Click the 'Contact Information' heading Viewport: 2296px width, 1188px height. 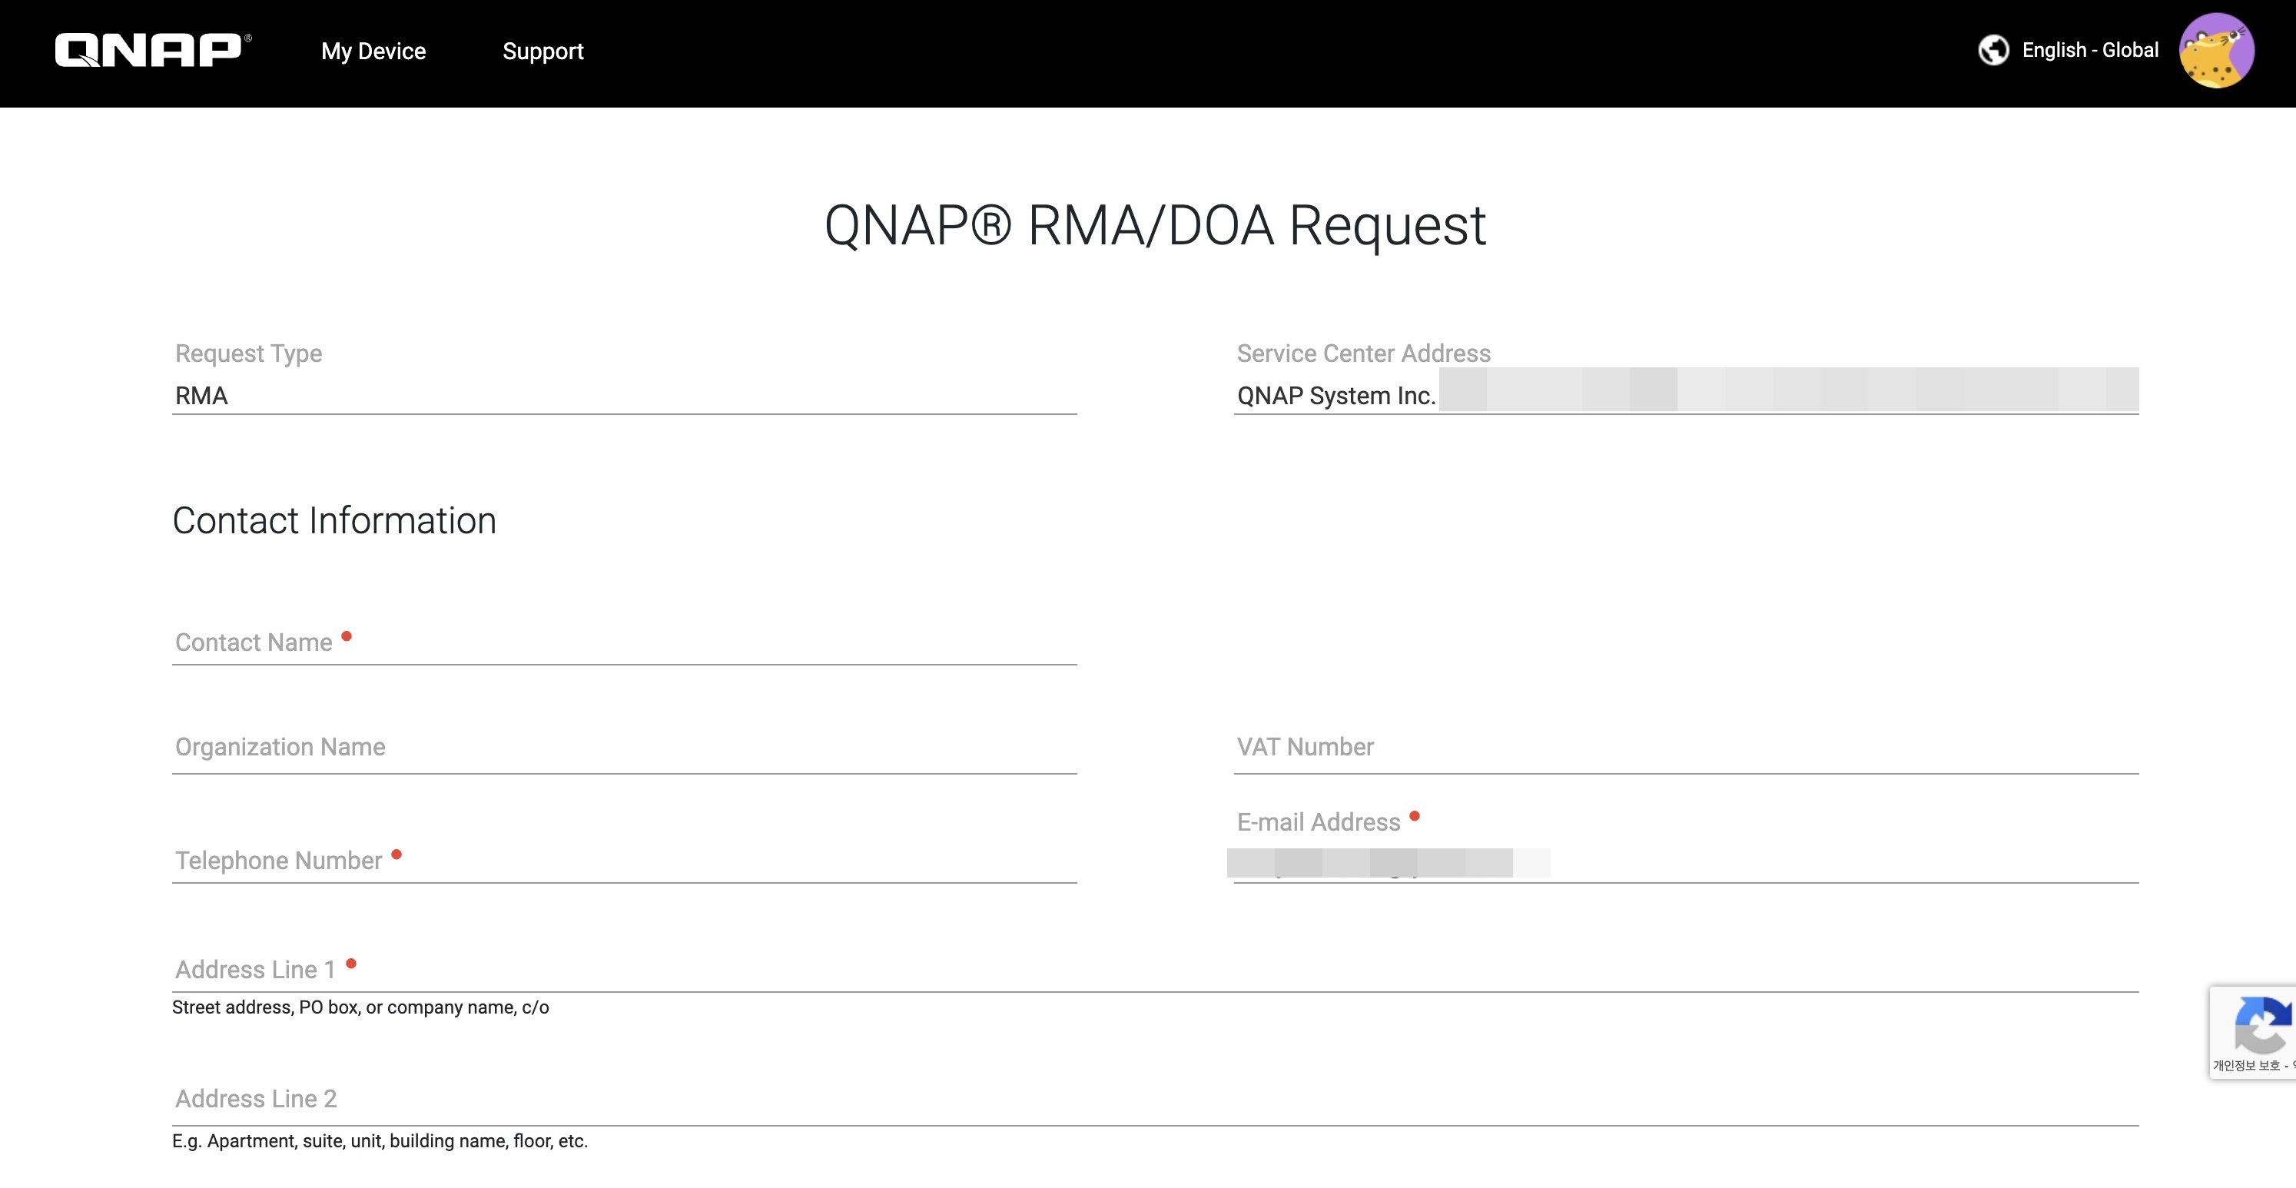point(334,520)
